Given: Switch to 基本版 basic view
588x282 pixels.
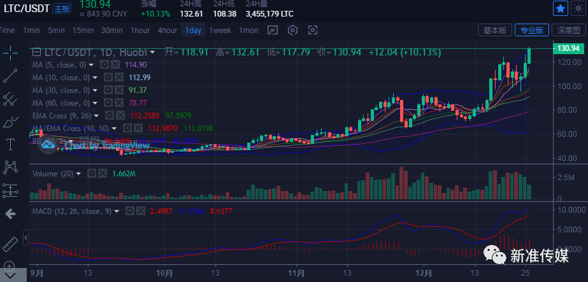Looking at the screenshot, I should pyautogui.click(x=495, y=31).
